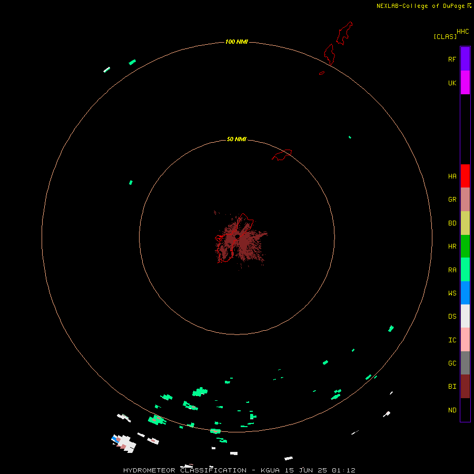
Task: Click the HA red legend swatch
Action: 465,176
